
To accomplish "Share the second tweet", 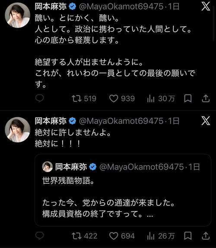I will (x=206, y=236).
